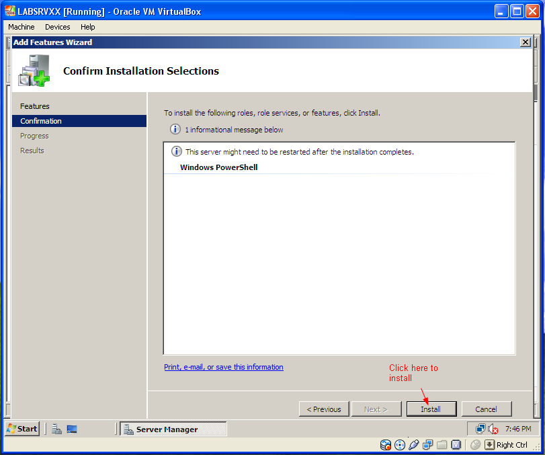
Task: Click the mouse integration status icon
Action: [475, 445]
